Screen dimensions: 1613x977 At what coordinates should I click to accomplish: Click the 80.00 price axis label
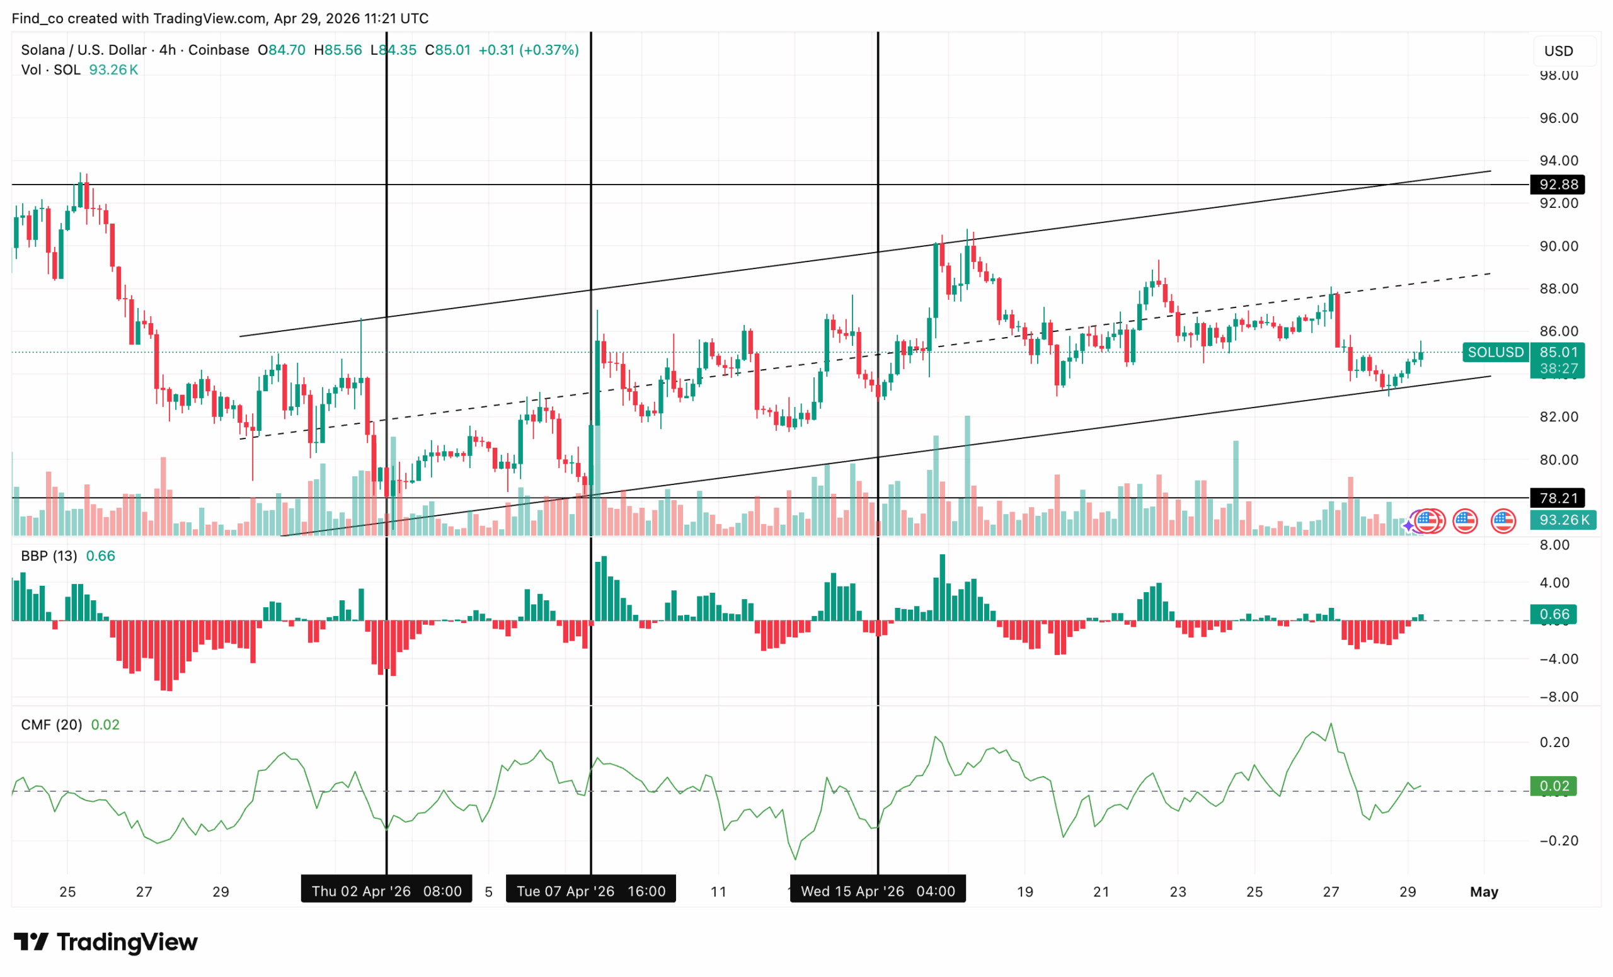pyautogui.click(x=1559, y=459)
